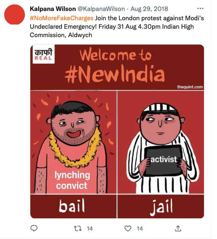Open the Aug 29, 2018 timestamp
The width and height of the screenshot is (217, 239).
pos(149,9)
